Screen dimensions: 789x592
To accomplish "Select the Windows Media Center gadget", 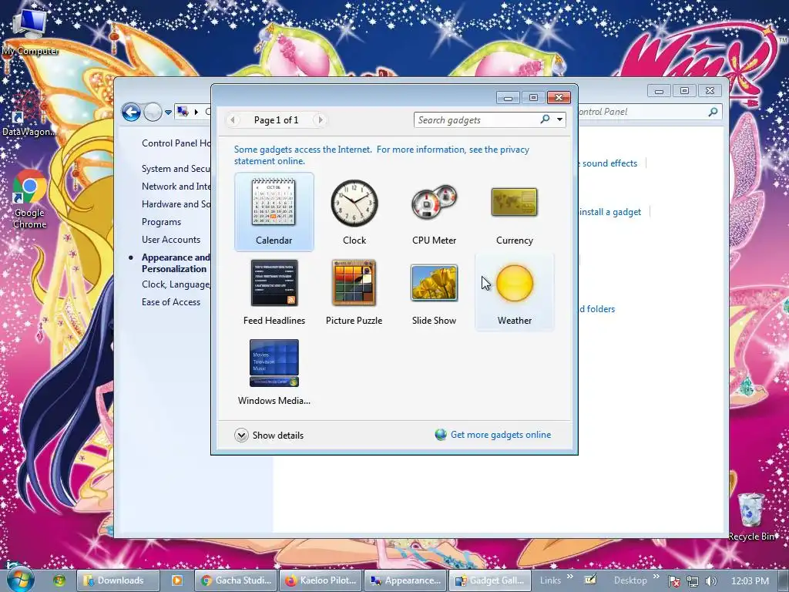I will click(x=274, y=372).
